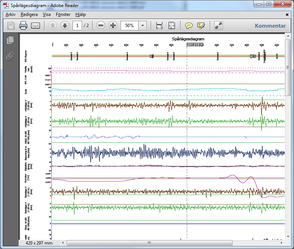Viewport: 294px width, 249px height.
Task: Open the Kommentar pane
Action: (x=270, y=26)
